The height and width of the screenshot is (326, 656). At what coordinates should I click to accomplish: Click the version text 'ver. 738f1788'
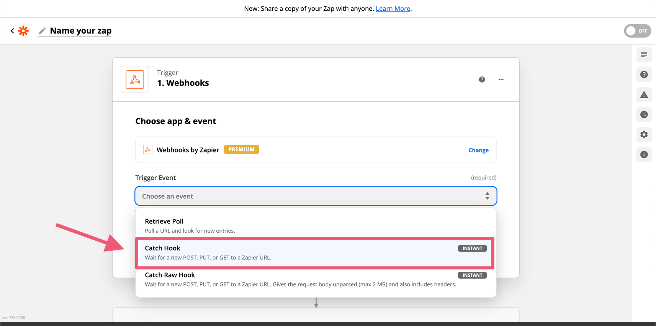point(13,318)
